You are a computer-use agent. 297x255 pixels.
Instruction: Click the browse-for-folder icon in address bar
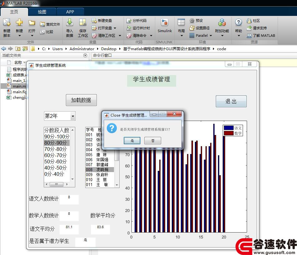coord(25,49)
